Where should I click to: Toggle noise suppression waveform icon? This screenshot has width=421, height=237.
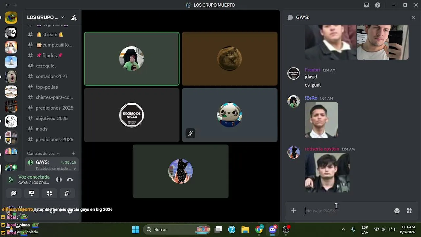coord(59,180)
